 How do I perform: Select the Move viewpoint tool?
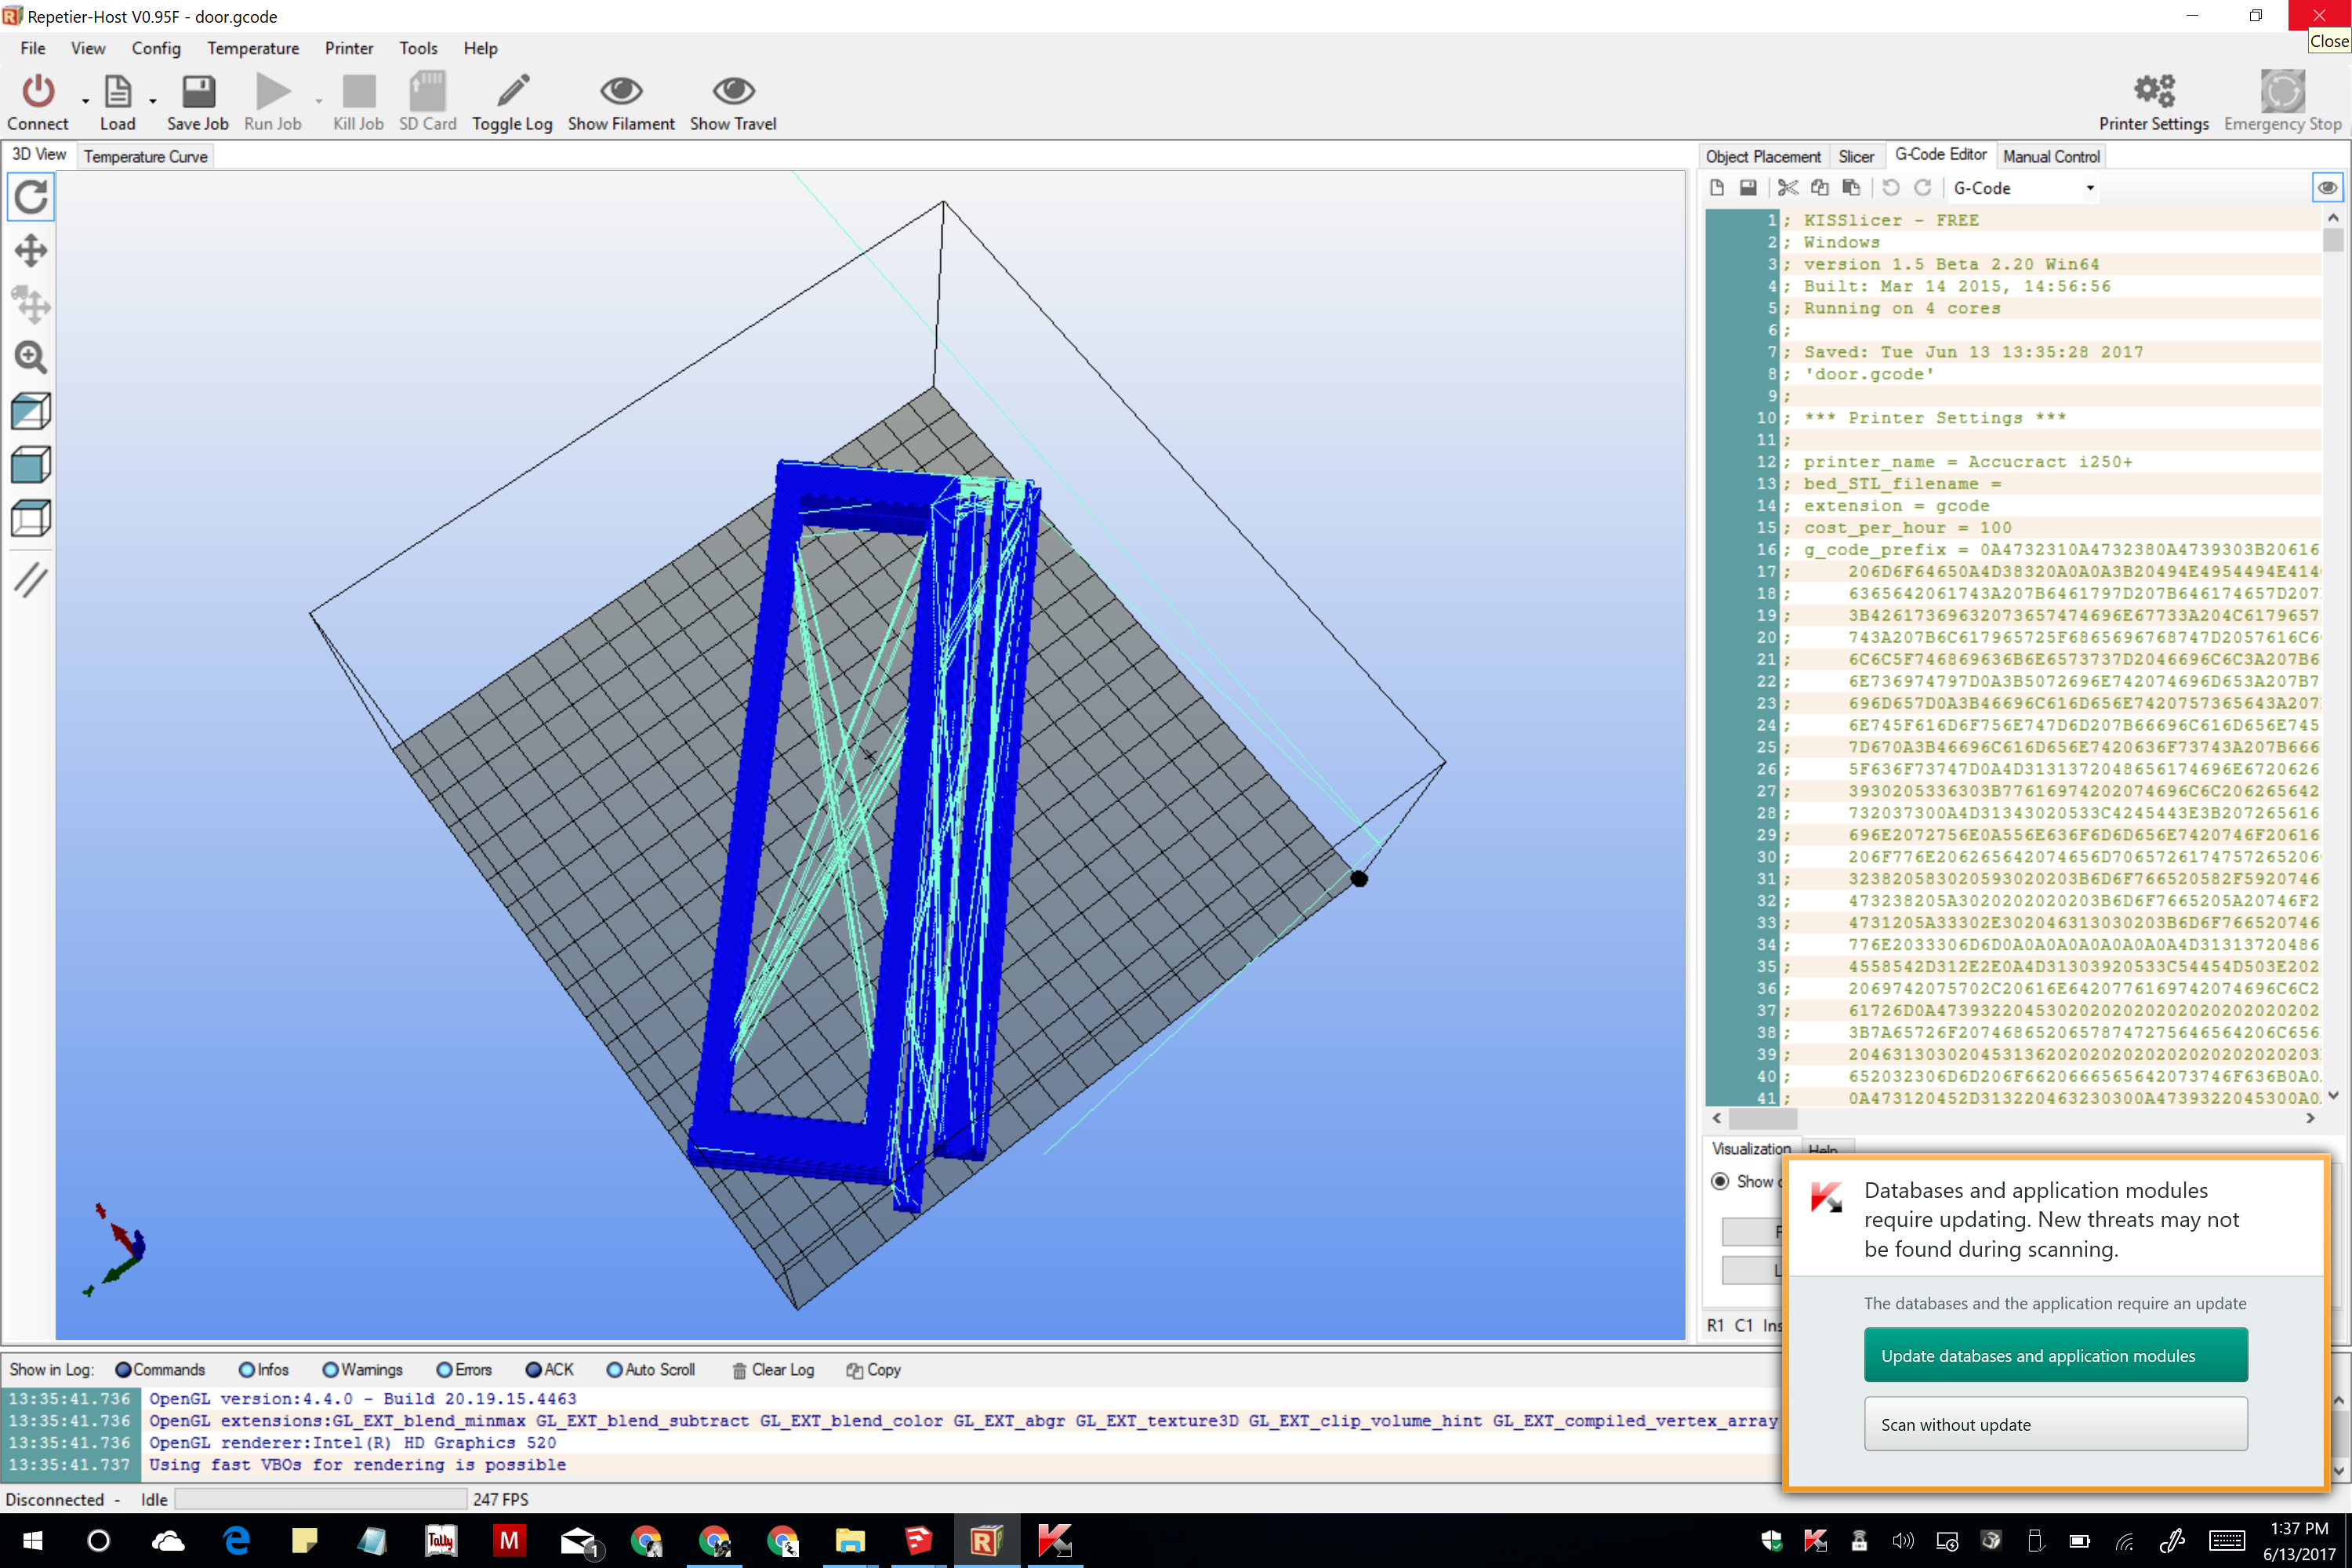point(31,251)
